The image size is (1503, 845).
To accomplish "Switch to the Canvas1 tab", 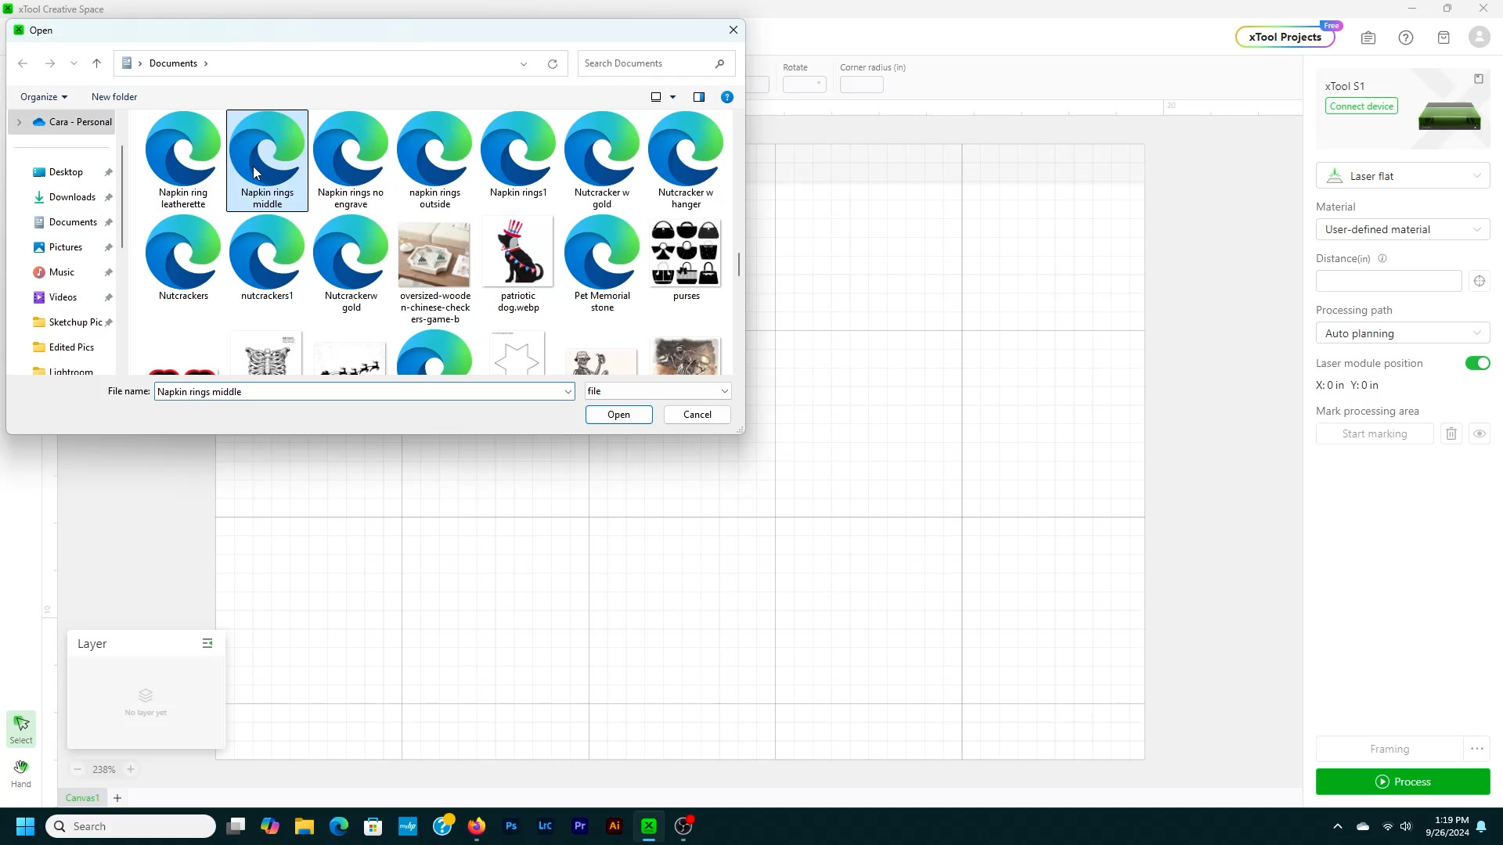I will tap(82, 798).
